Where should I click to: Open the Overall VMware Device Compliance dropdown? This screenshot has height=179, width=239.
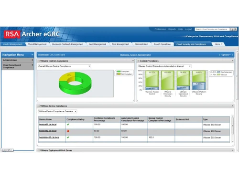[x=64, y=66]
